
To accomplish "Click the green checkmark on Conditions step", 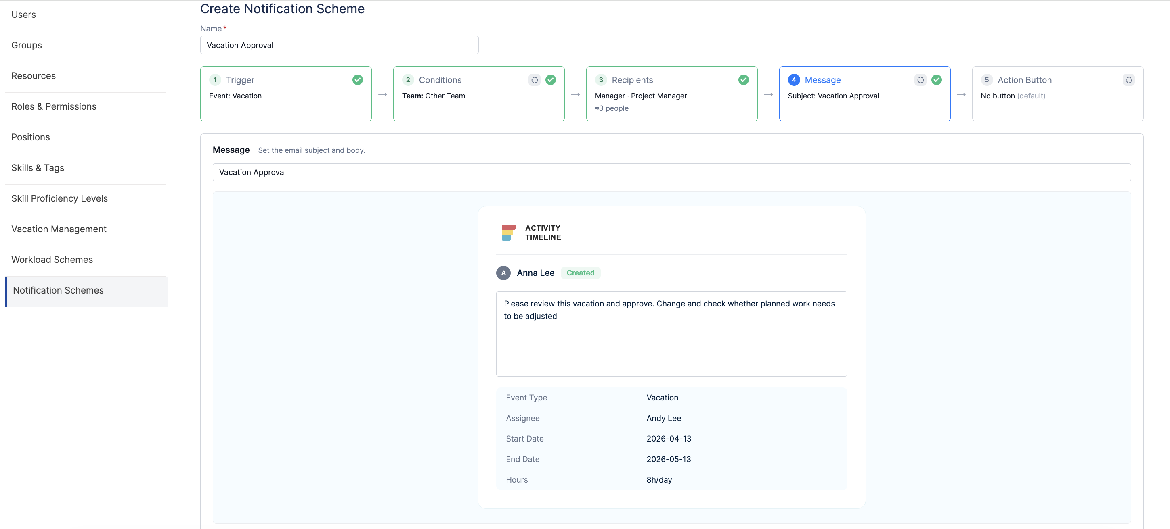I will point(551,80).
